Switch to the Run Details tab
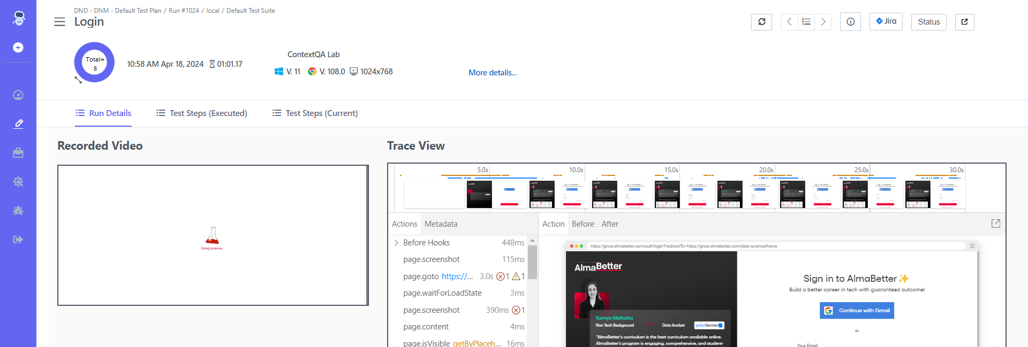Image resolution: width=1028 pixels, height=347 pixels. coord(103,113)
